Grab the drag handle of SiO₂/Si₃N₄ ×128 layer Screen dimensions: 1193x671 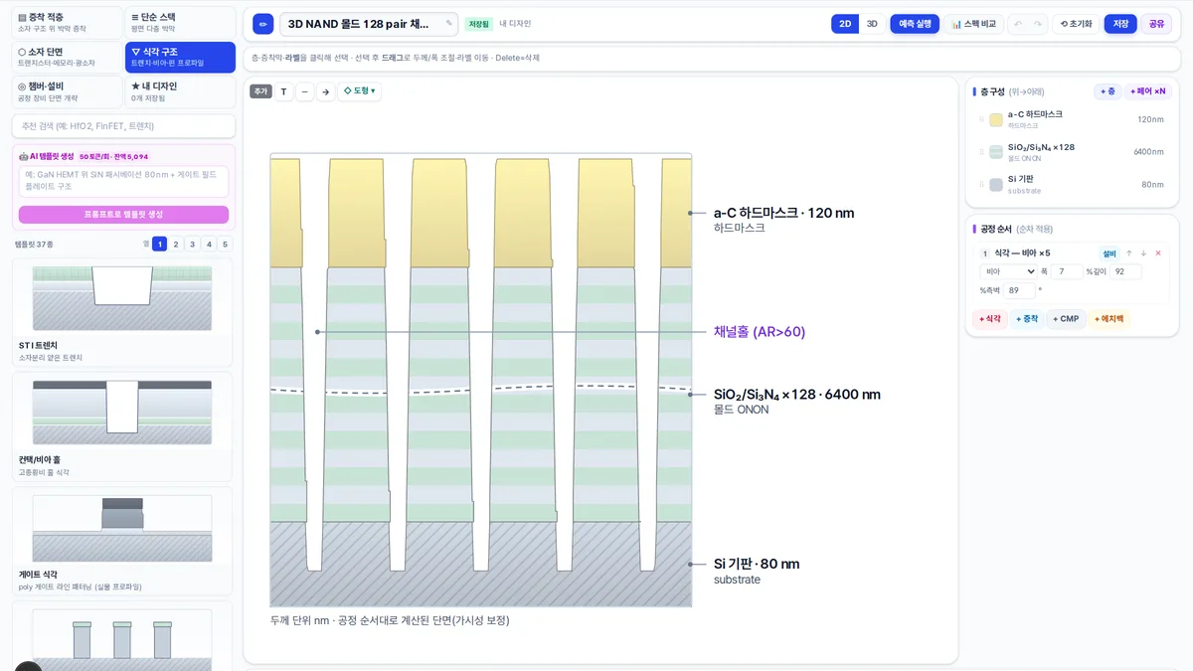pyautogui.click(x=981, y=152)
